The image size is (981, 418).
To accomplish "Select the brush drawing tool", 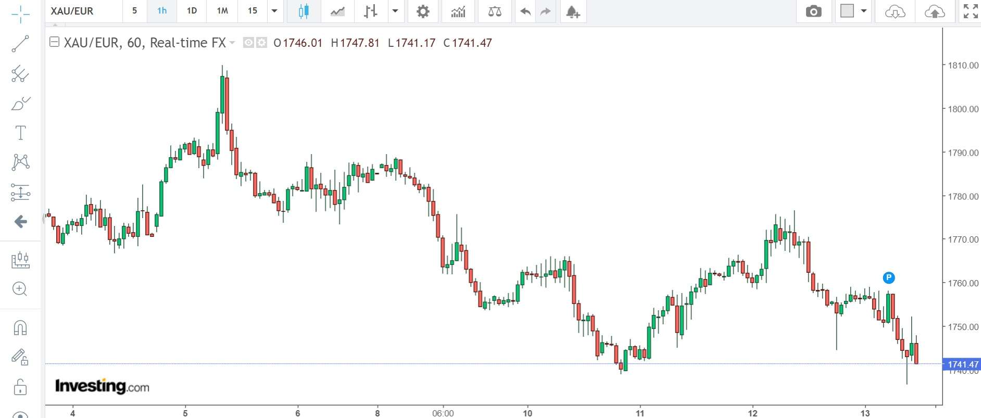I will point(20,104).
